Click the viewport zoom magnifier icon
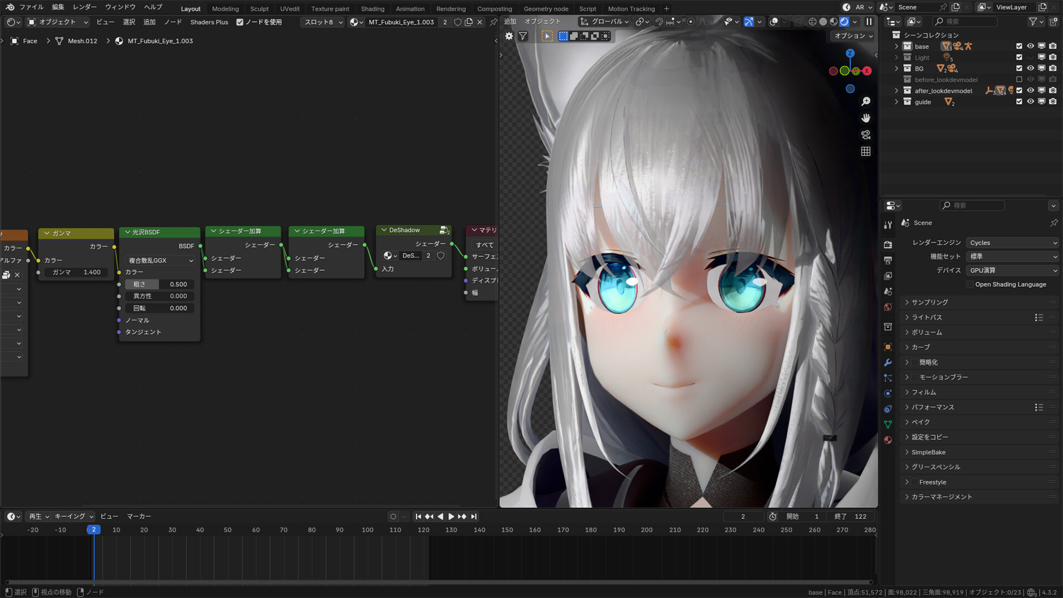Image resolution: width=1063 pixels, height=598 pixels. click(x=866, y=101)
